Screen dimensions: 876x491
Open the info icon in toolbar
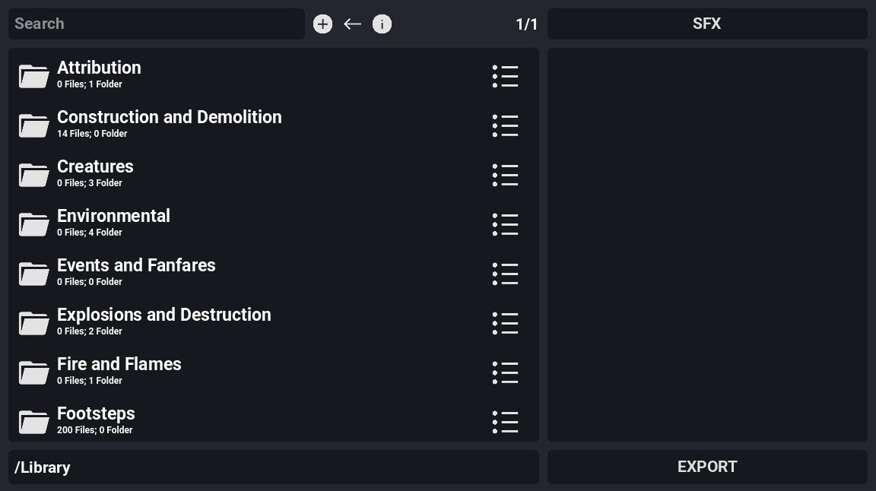[382, 24]
